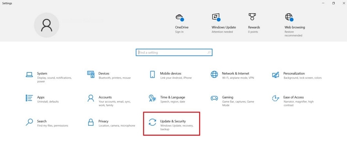Open the Ease of Access icon

pos(276,98)
